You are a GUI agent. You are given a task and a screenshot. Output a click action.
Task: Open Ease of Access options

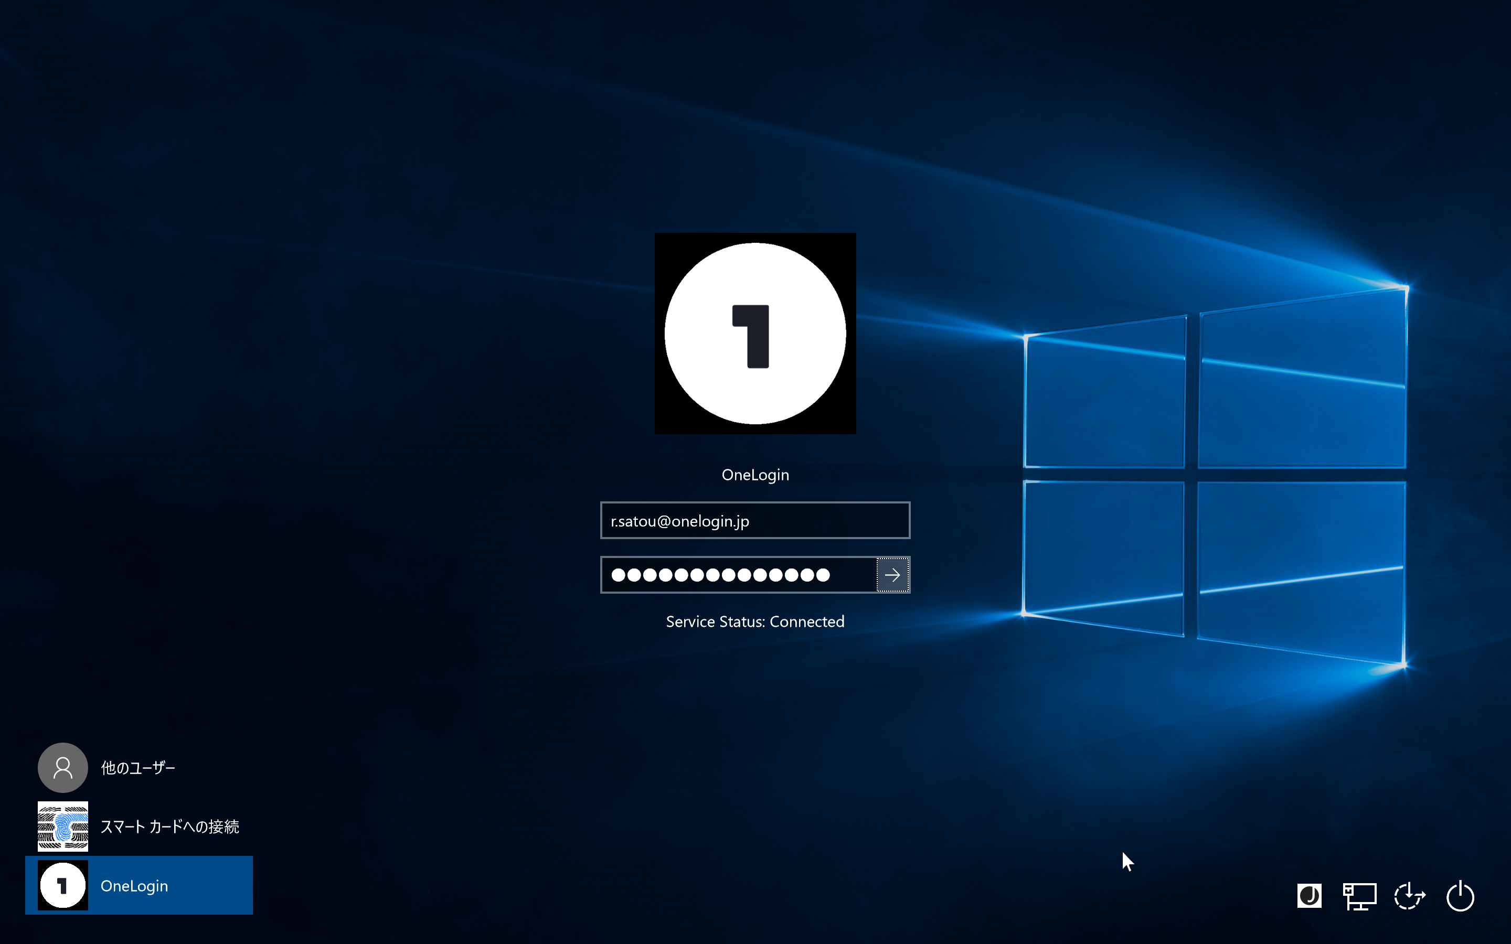tap(1409, 896)
